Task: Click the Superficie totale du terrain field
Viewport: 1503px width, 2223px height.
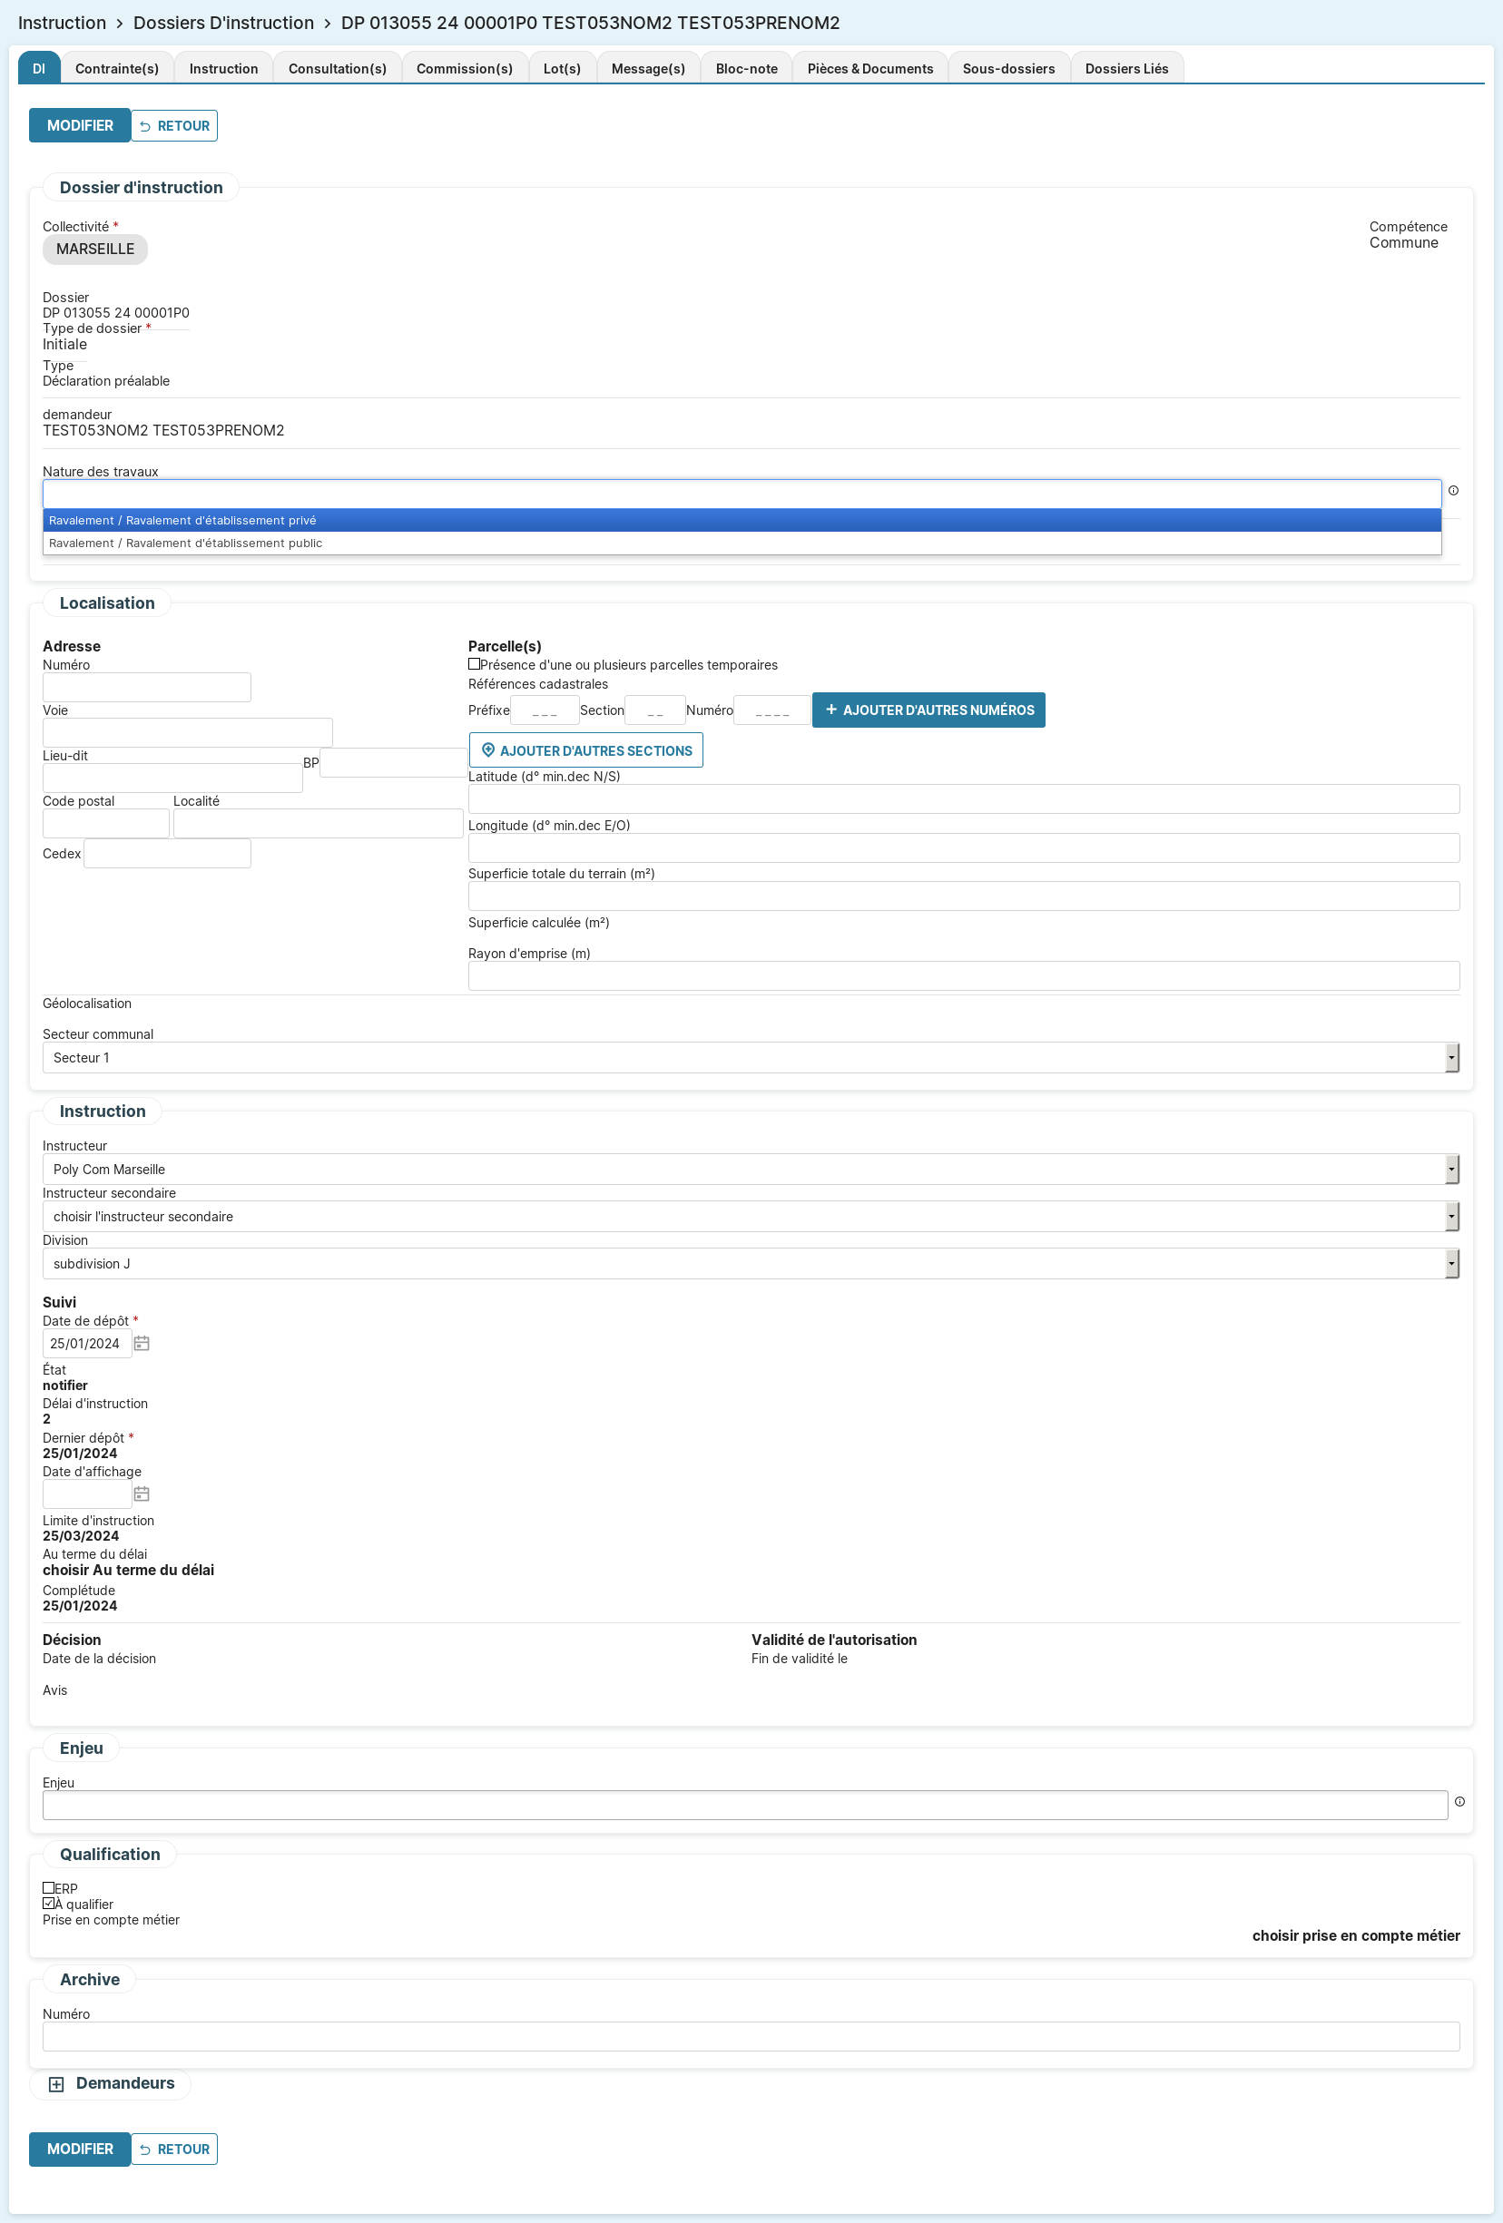Action: [x=962, y=896]
